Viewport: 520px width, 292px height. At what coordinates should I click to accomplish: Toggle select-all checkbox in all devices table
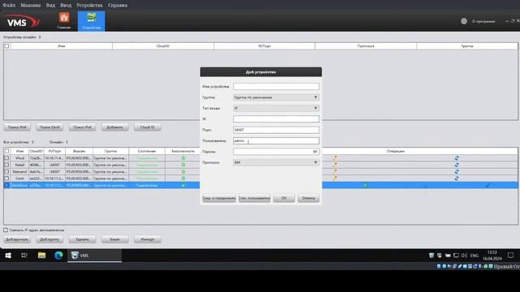6,151
